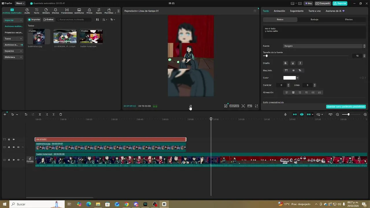Click Guardar como parámetro predefinido
This screenshot has height=208, width=370.
pyautogui.click(x=346, y=107)
